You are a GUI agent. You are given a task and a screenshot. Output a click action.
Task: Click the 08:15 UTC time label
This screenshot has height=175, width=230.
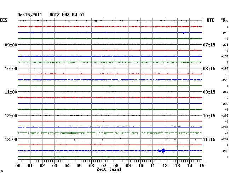[x=209, y=69]
